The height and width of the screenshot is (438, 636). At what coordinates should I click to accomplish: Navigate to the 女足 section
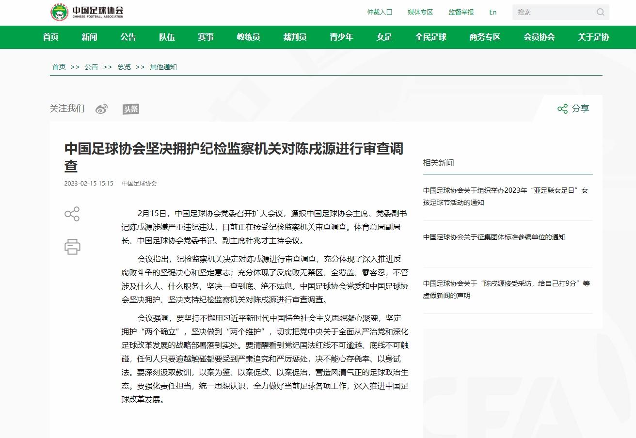point(384,37)
